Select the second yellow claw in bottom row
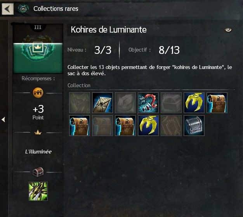This screenshot has width=243, height=217. [148, 126]
